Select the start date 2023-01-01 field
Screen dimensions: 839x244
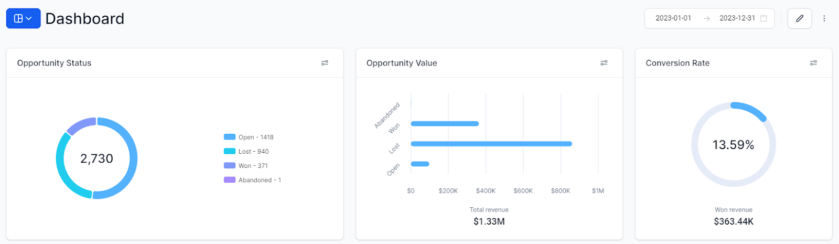[x=673, y=18]
